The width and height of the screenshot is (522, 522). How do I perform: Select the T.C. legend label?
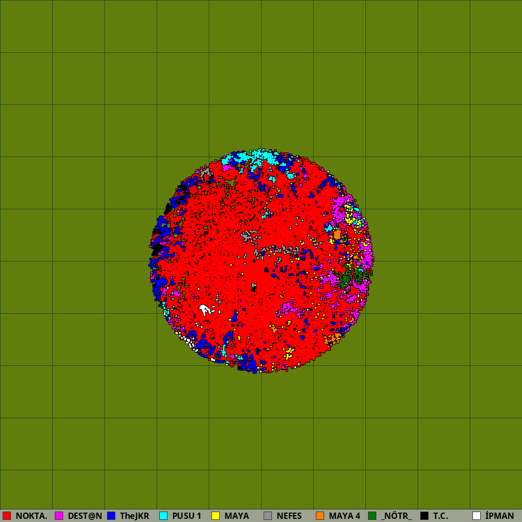tap(441, 516)
